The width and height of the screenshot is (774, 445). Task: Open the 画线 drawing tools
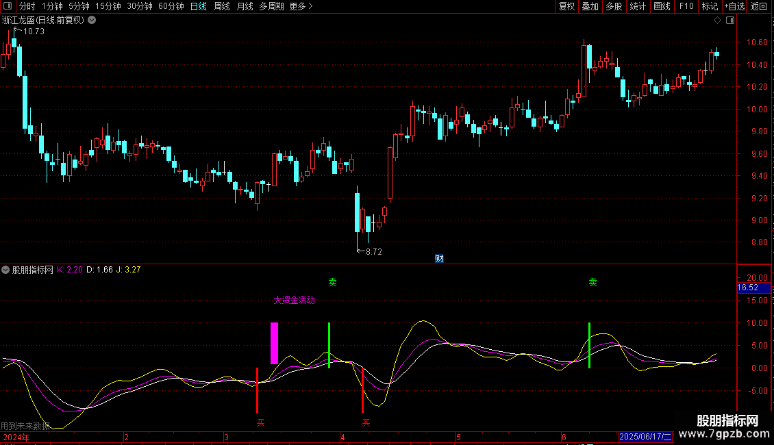click(x=662, y=6)
